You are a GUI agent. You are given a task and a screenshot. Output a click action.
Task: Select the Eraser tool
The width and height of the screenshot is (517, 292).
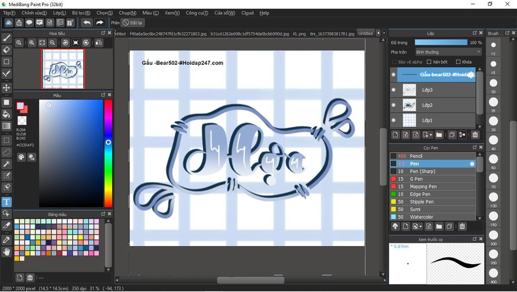pos(6,50)
